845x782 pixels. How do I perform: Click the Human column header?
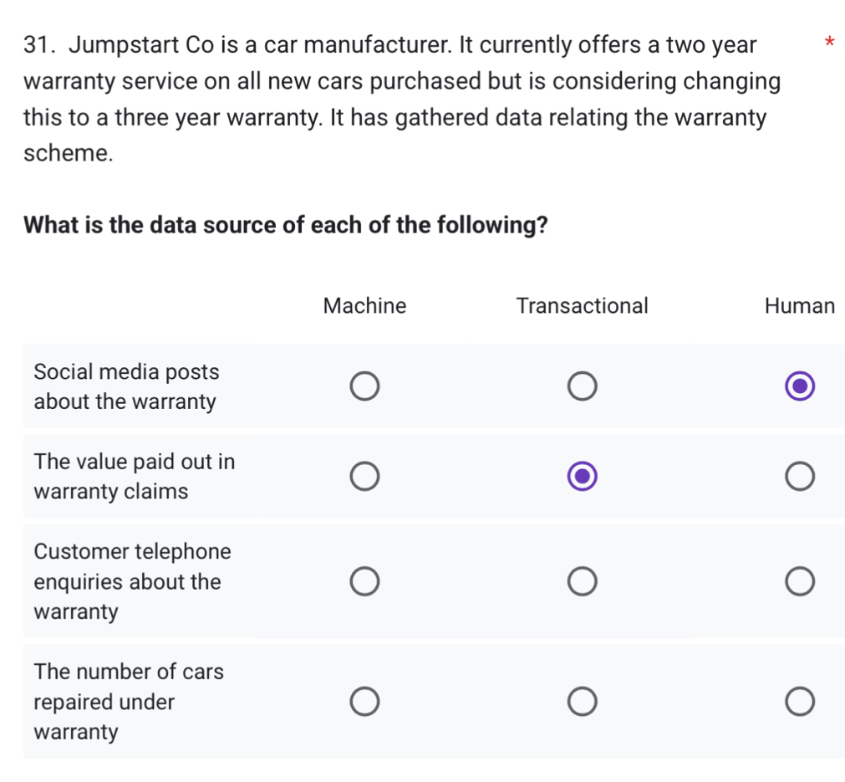[x=799, y=306]
